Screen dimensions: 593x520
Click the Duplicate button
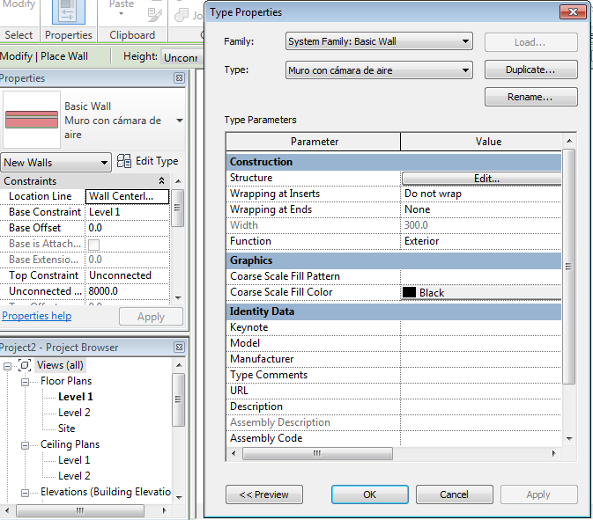(x=531, y=70)
